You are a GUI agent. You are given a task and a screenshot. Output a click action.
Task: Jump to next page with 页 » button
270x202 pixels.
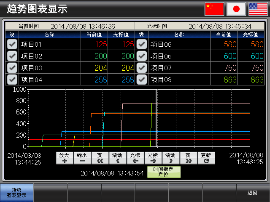pyautogui.click(x=188, y=158)
